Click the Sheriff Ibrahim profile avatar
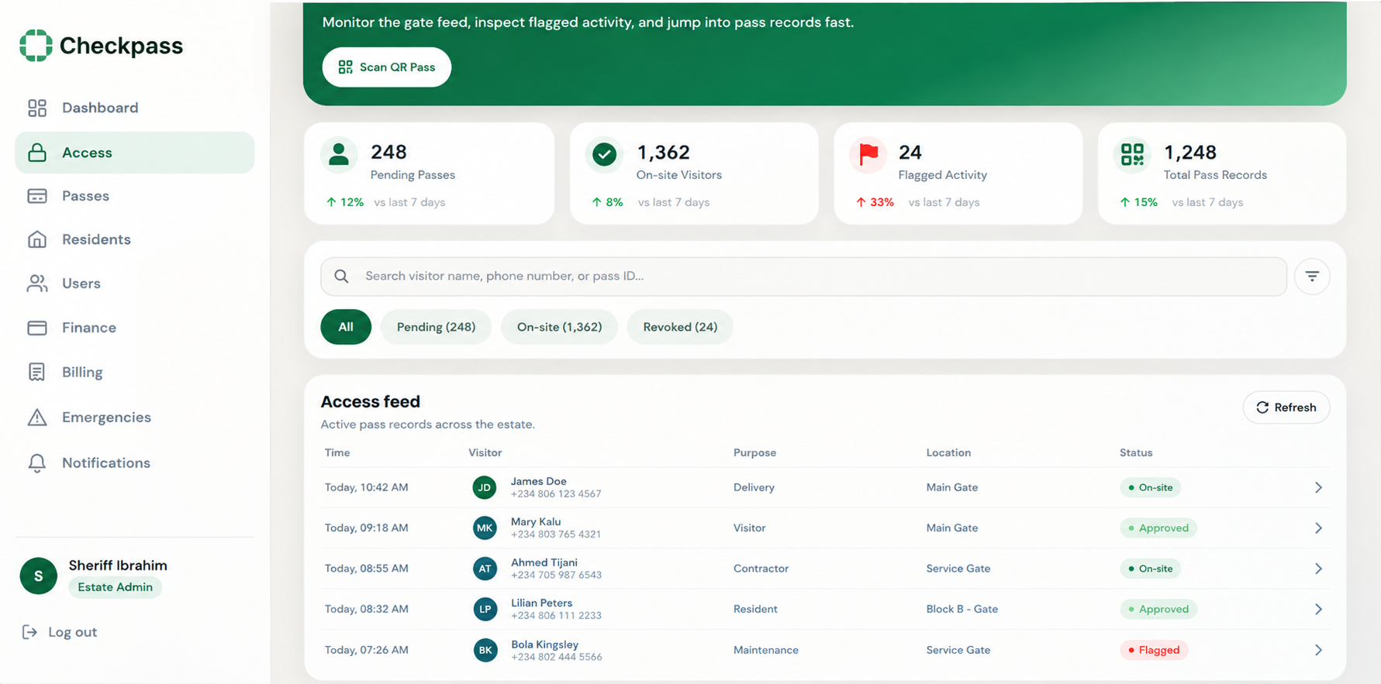Viewport: 1381px width, 684px height. 39,576
